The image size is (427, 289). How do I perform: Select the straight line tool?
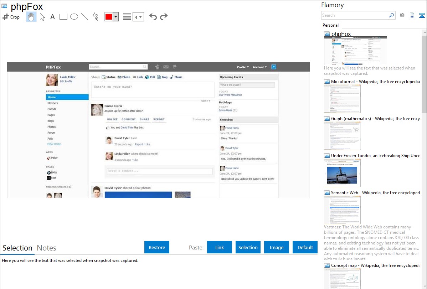[x=85, y=17]
